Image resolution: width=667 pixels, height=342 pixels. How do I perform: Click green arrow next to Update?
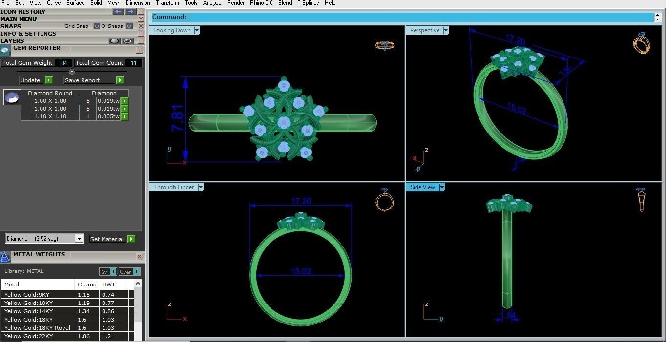point(49,80)
